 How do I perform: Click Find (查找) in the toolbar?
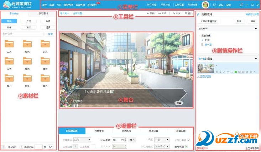(x=189, y=13)
